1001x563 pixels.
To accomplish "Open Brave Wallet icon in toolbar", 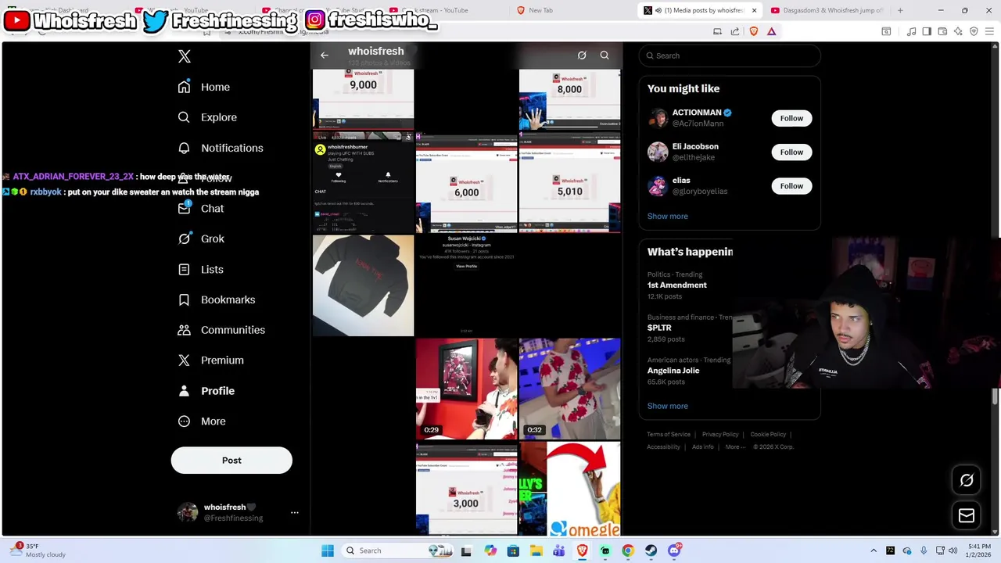I will [x=942, y=31].
